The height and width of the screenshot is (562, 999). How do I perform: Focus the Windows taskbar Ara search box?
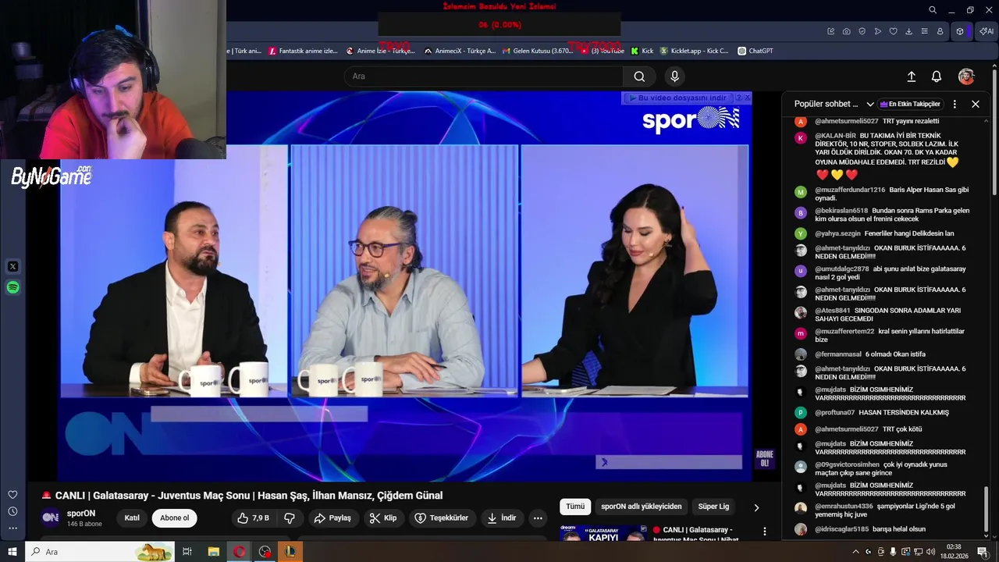point(101,552)
